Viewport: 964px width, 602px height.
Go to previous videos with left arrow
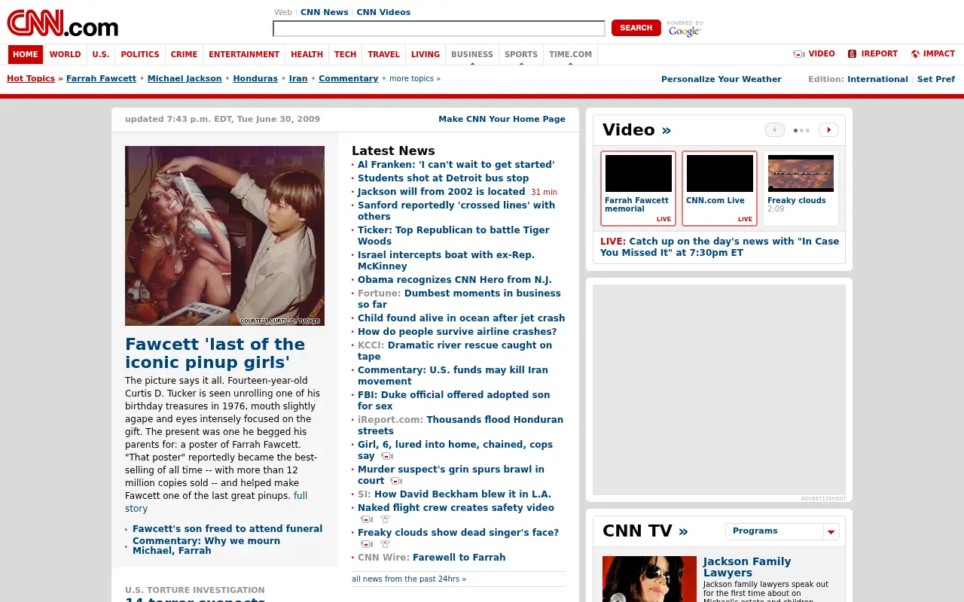point(775,130)
